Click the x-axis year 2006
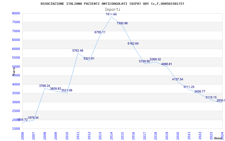 pyautogui.click(x=22, y=136)
